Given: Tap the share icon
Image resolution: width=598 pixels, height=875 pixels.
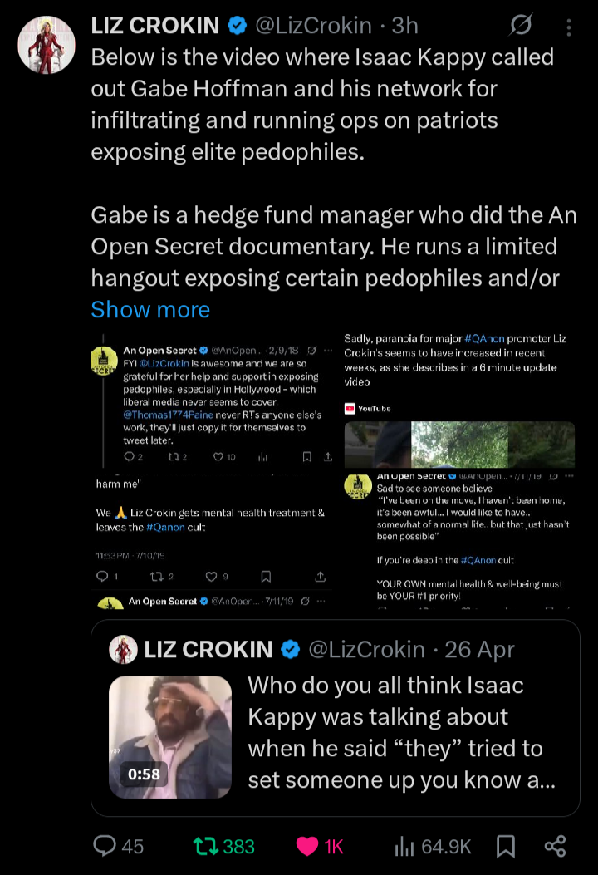Looking at the screenshot, I should 555,846.
